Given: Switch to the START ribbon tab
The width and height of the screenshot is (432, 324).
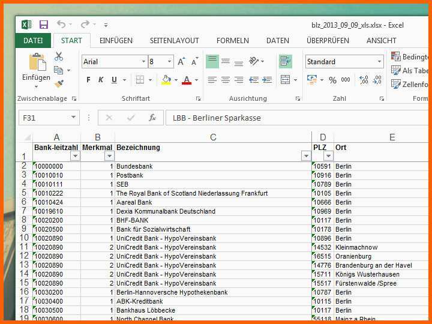Looking at the screenshot, I should [71, 41].
